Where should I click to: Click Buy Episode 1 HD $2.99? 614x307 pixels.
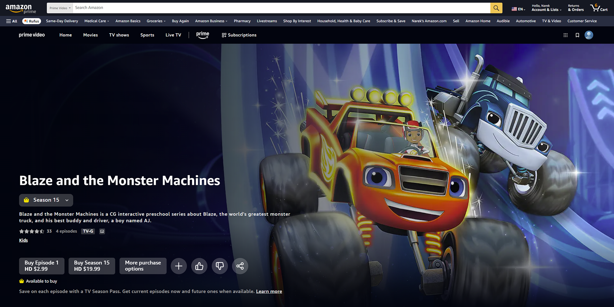(x=42, y=266)
